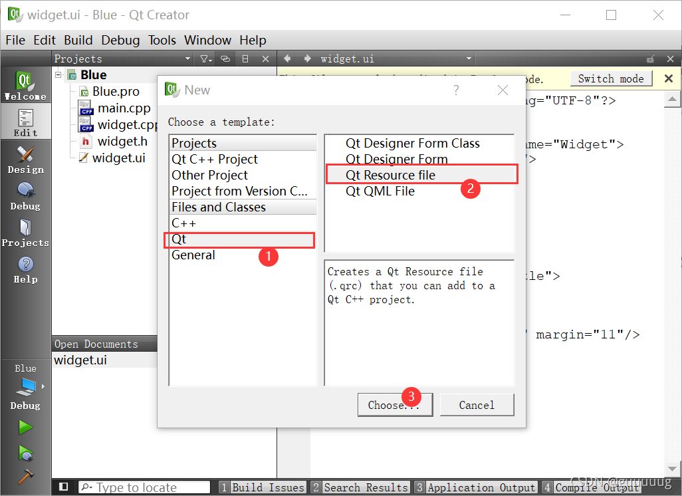Open the Debug mode in sidebar
This screenshot has width=682, height=496.
pos(26,196)
